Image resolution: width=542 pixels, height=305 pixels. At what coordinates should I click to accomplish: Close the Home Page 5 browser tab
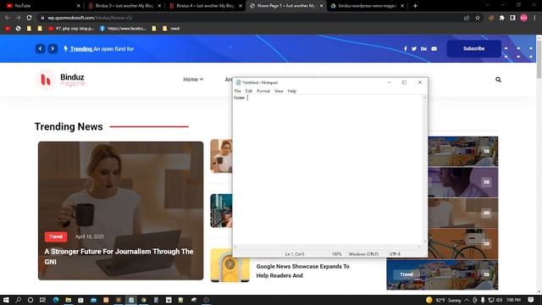click(321, 6)
